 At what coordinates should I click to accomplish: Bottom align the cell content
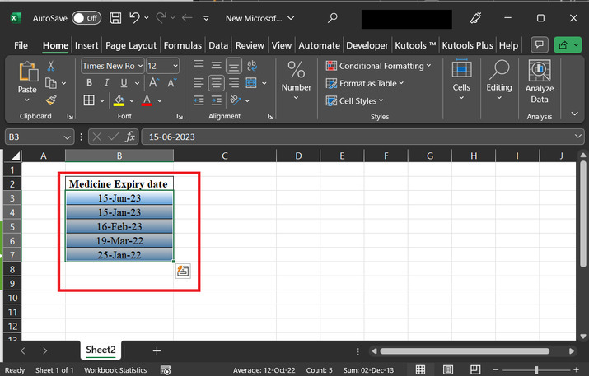[x=234, y=66]
